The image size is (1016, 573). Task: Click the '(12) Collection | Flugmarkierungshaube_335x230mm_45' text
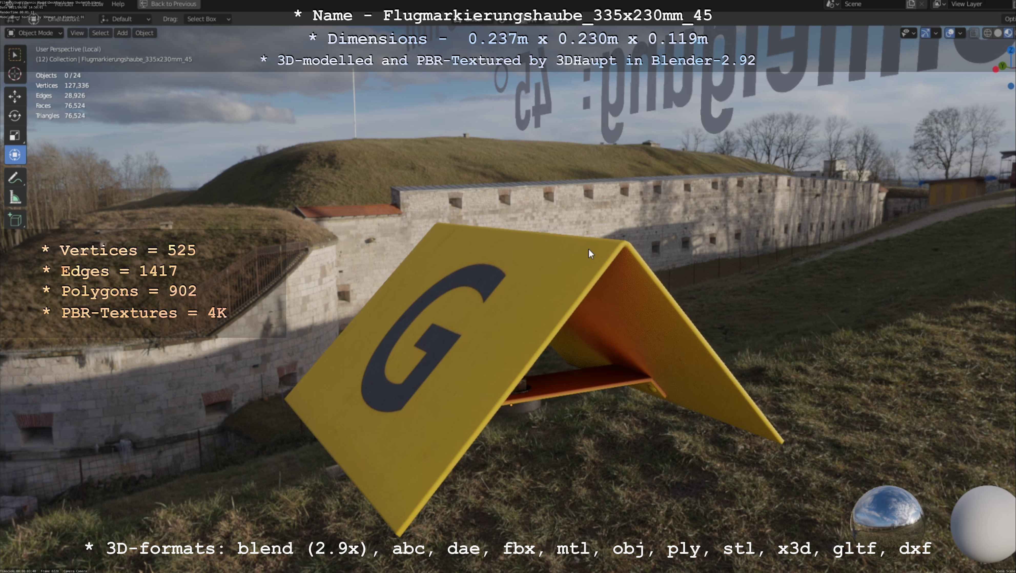point(114,59)
